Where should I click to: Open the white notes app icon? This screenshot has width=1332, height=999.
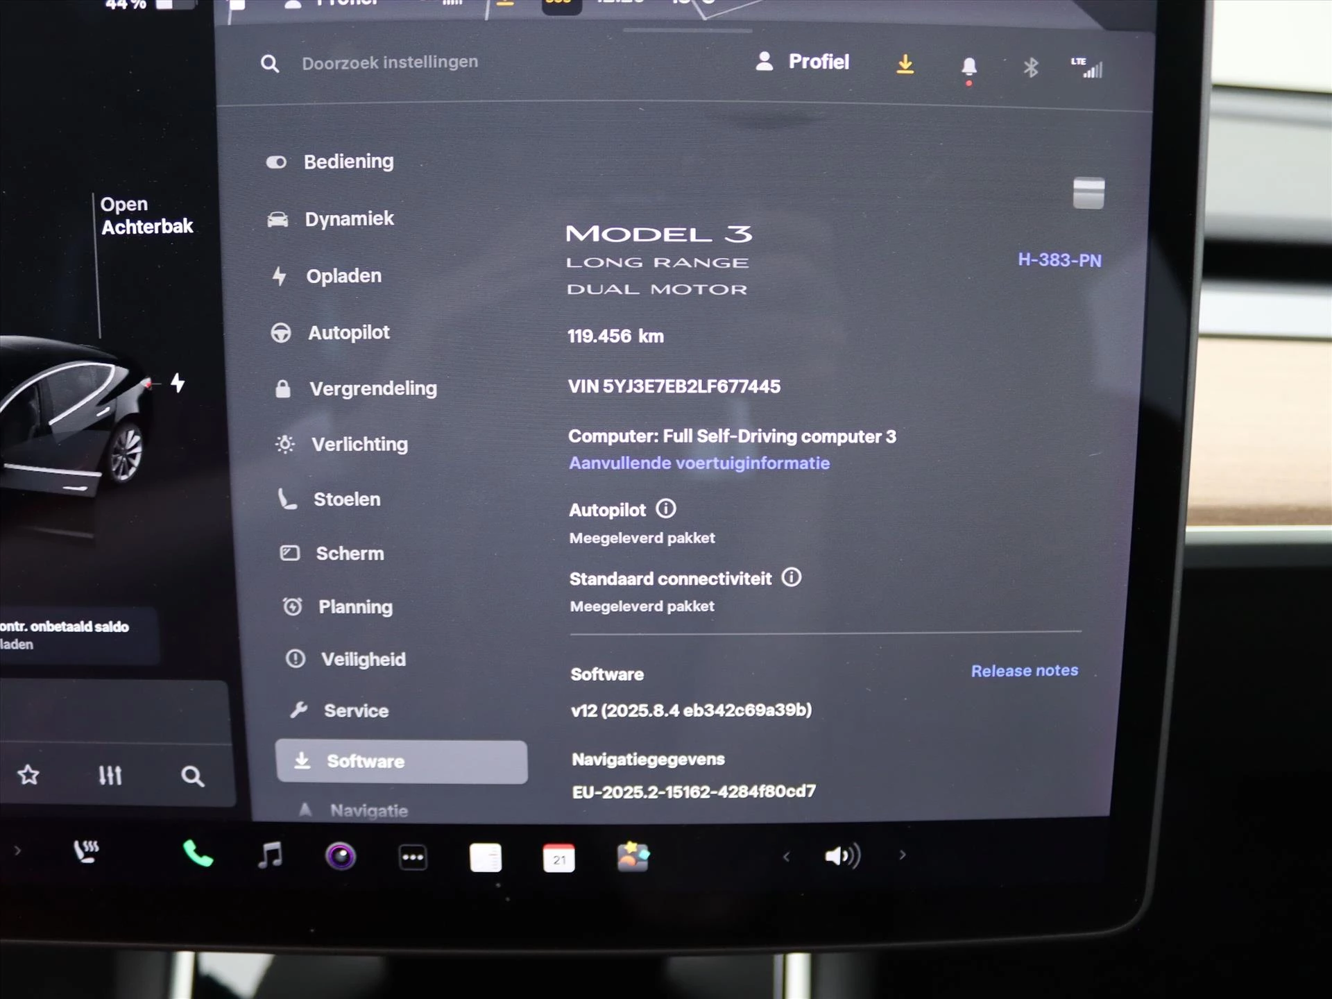click(x=486, y=857)
